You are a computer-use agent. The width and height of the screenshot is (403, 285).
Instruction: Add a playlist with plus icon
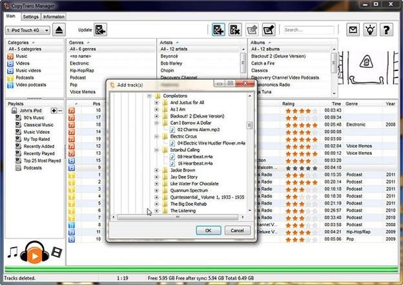pyautogui.click(x=54, y=111)
